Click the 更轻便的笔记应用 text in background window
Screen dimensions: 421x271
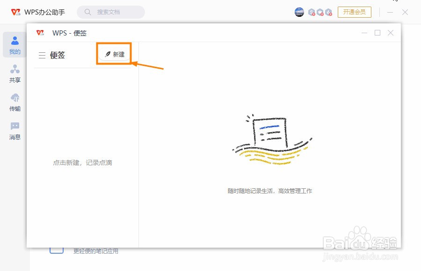(x=96, y=251)
